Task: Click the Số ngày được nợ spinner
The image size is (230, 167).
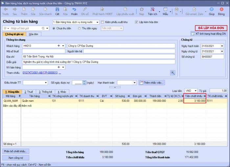Action: click(84, 83)
